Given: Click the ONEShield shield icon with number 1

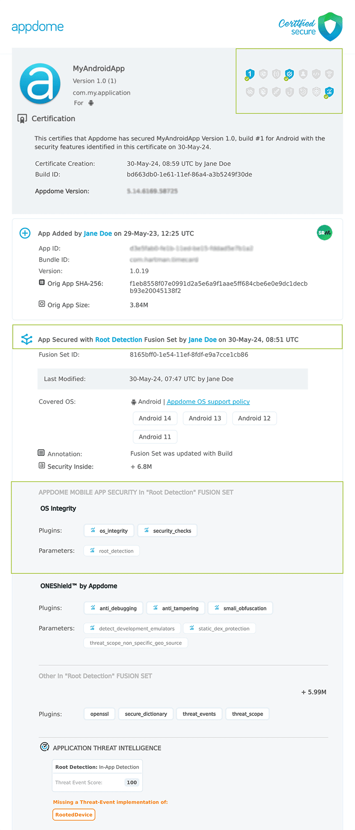Looking at the screenshot, I should [250, 74].
